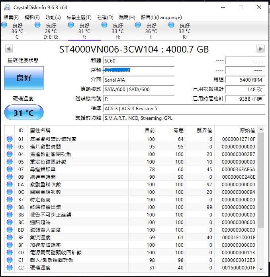Open the 檔案(F) menu
Image resolution: width=270 pixels, height=277 pixels.
pos(11,18)
